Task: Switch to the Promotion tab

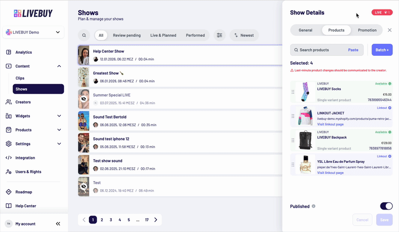Action: [x=367, y=30]
